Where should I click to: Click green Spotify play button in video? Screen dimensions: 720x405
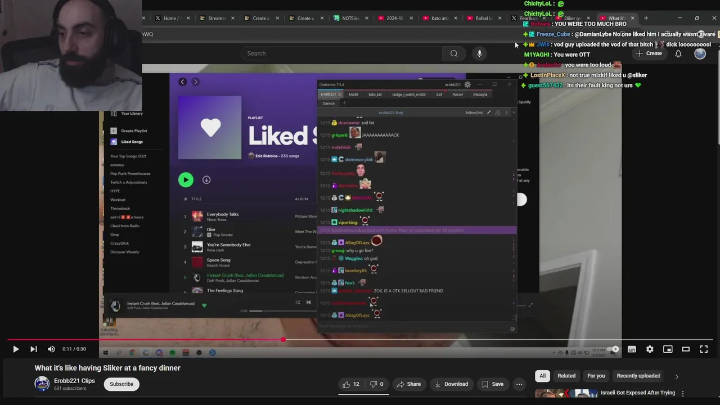[186, 180]
